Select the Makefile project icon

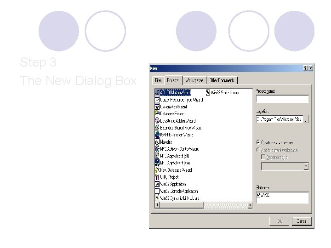coord(157,142)
